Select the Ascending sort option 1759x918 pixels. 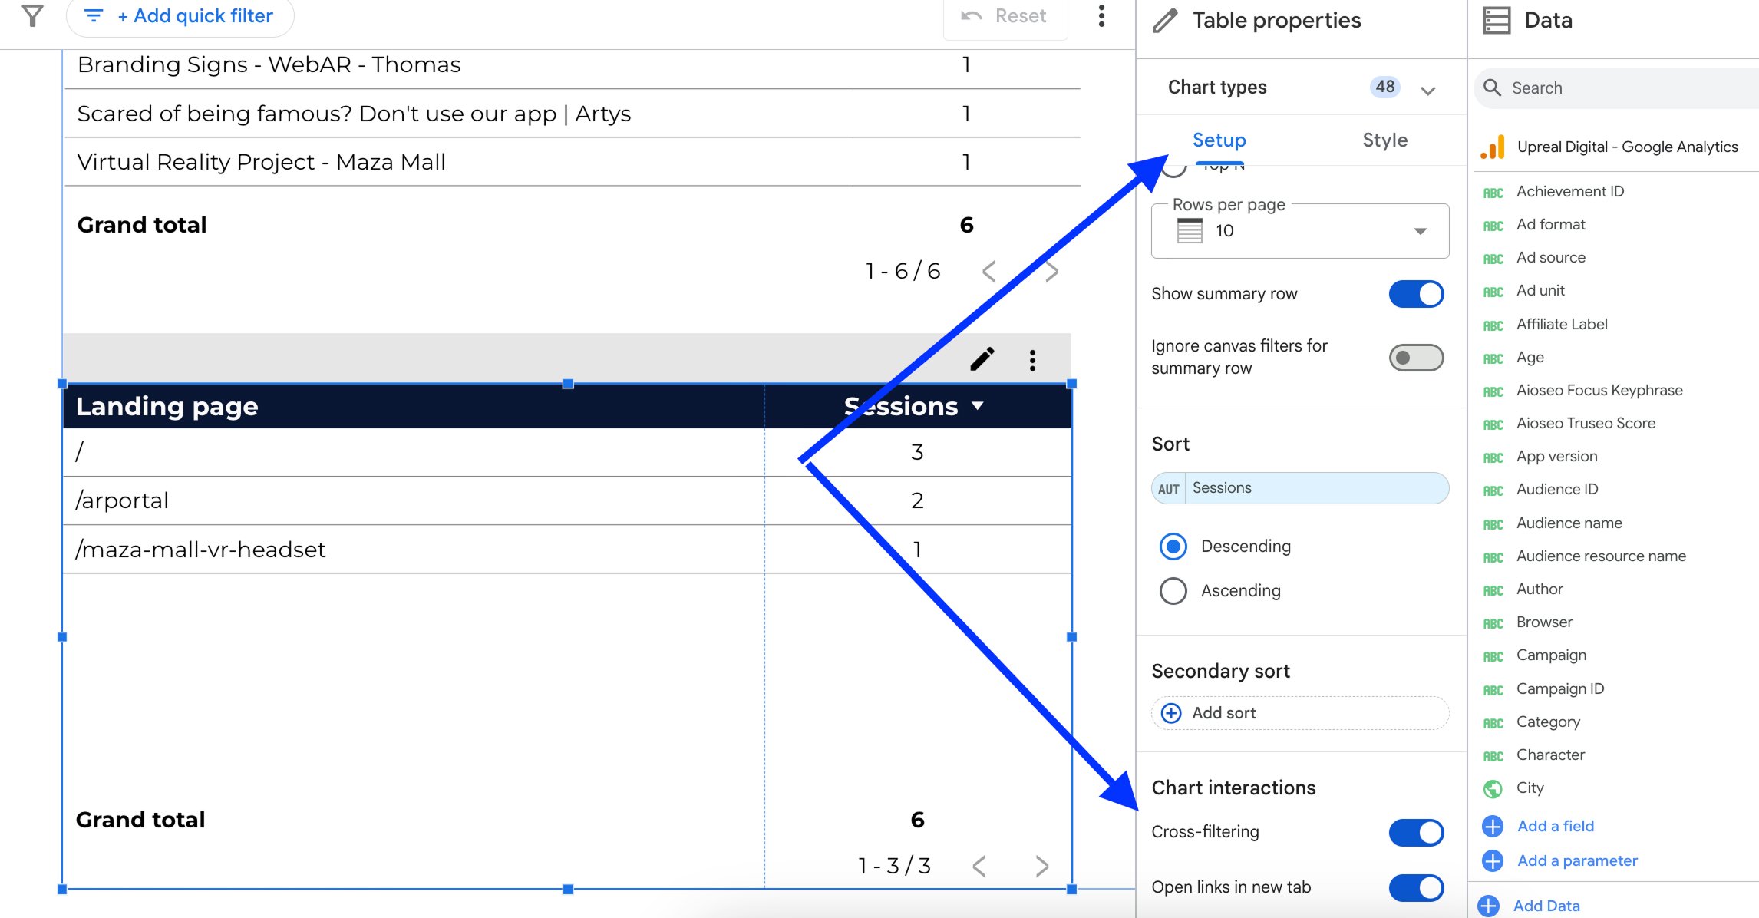click(1173, 591)
